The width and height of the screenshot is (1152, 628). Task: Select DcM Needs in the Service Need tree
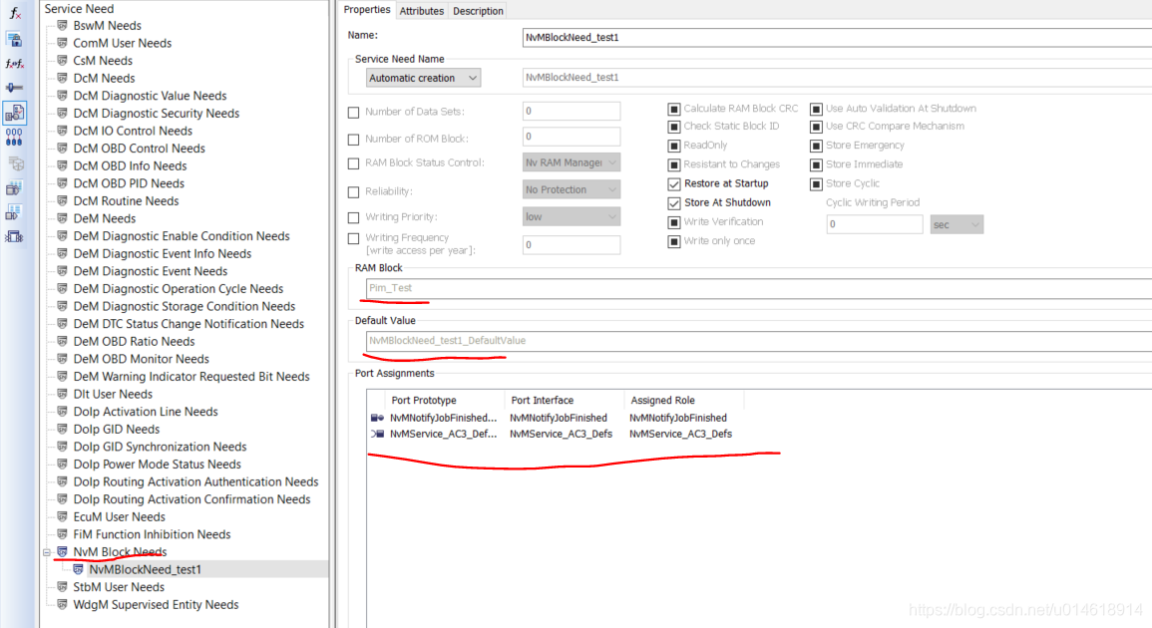tap(104, 78)
